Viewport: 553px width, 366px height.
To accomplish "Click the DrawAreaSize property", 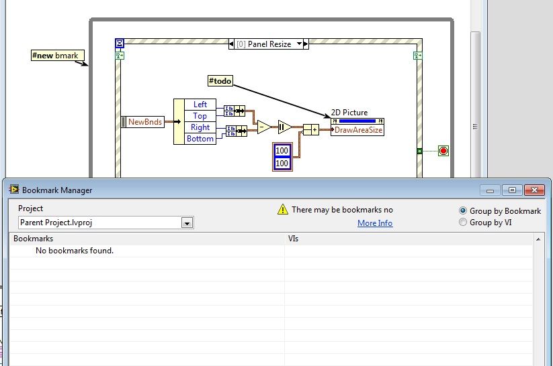I will point(357,130).
